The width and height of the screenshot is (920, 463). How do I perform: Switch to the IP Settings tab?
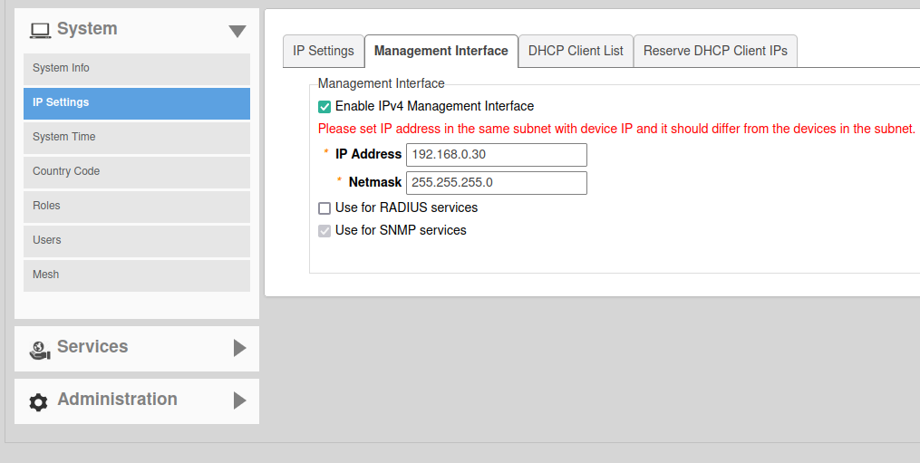click(324, 51)
